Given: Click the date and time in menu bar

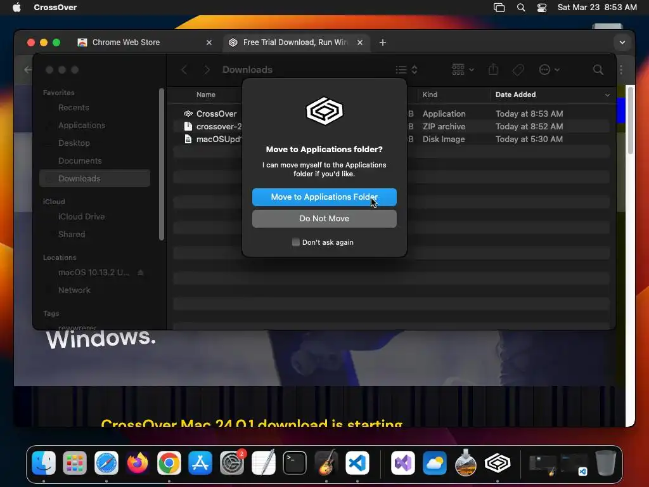Looking at the screenshot, I should coord(597,8).
